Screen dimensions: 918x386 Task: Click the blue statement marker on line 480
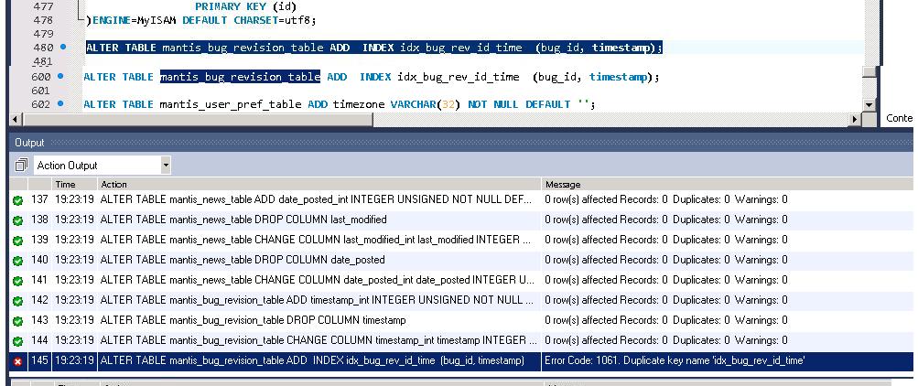point(63,47)
